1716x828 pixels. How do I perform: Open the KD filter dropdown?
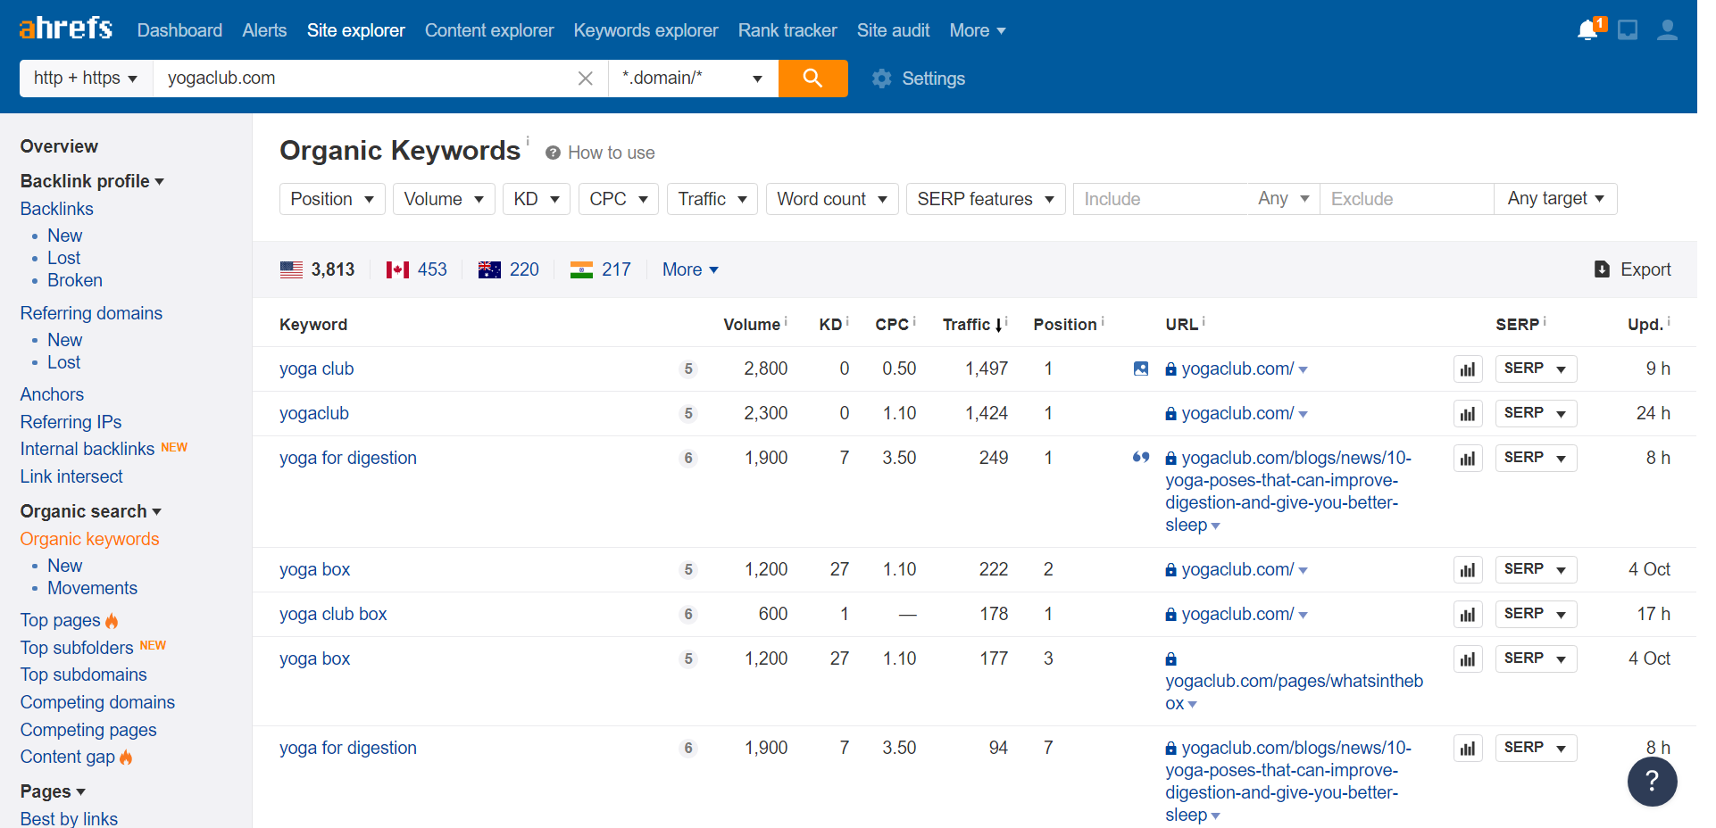537,199
